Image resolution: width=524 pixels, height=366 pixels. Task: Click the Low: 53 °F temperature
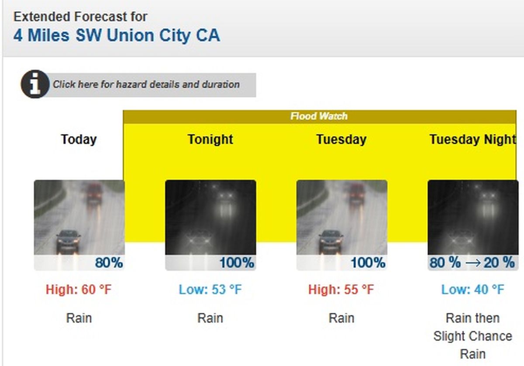click(x=210, y=290)
